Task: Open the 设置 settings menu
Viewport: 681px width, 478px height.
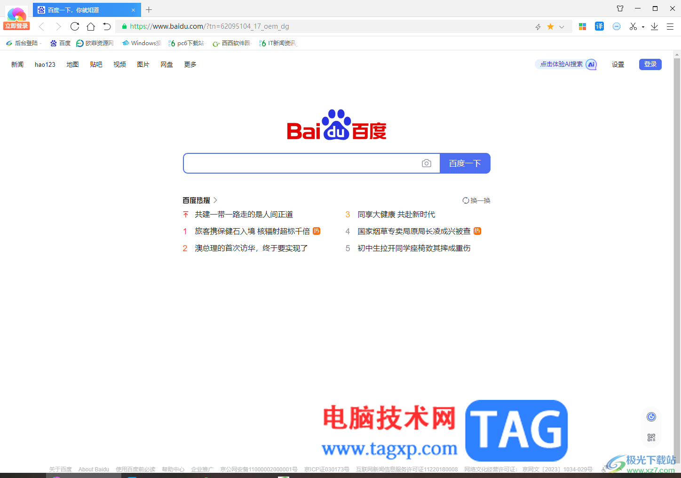Action: click(x=618, y=64)
